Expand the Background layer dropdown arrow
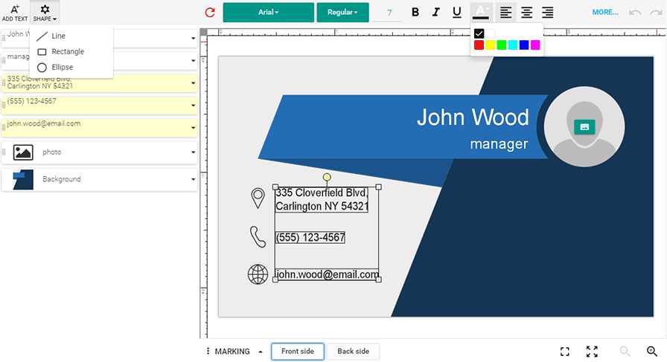The width and height of the screenshot is (667, 362). [193, 179]
